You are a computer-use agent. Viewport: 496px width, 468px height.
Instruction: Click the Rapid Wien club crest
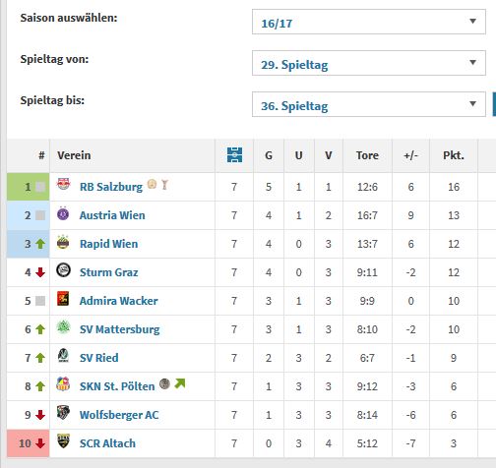tap(63, 242)
